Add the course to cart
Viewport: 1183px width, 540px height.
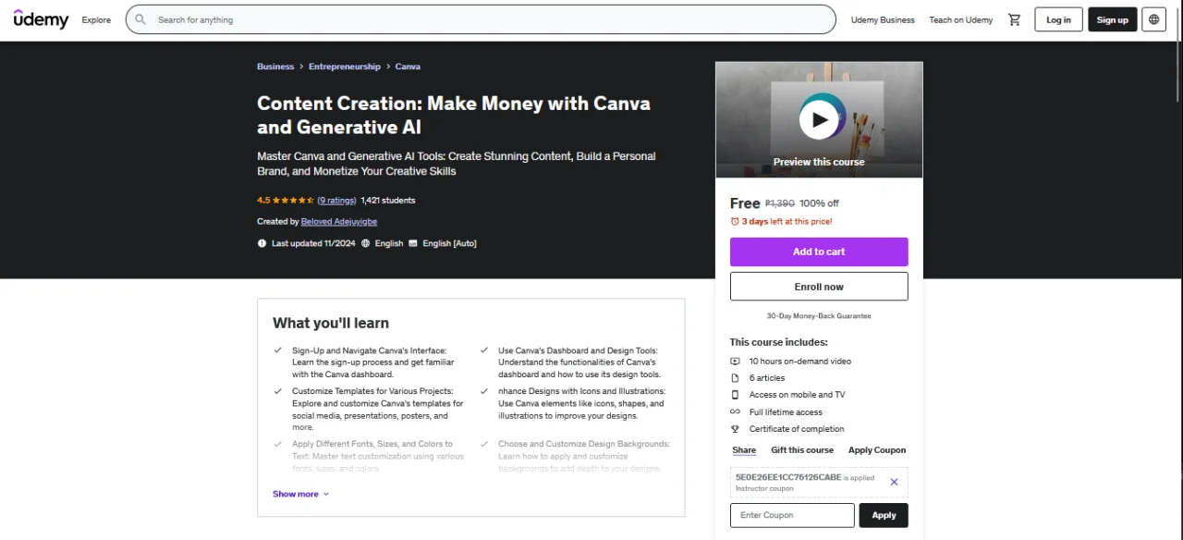819,252
